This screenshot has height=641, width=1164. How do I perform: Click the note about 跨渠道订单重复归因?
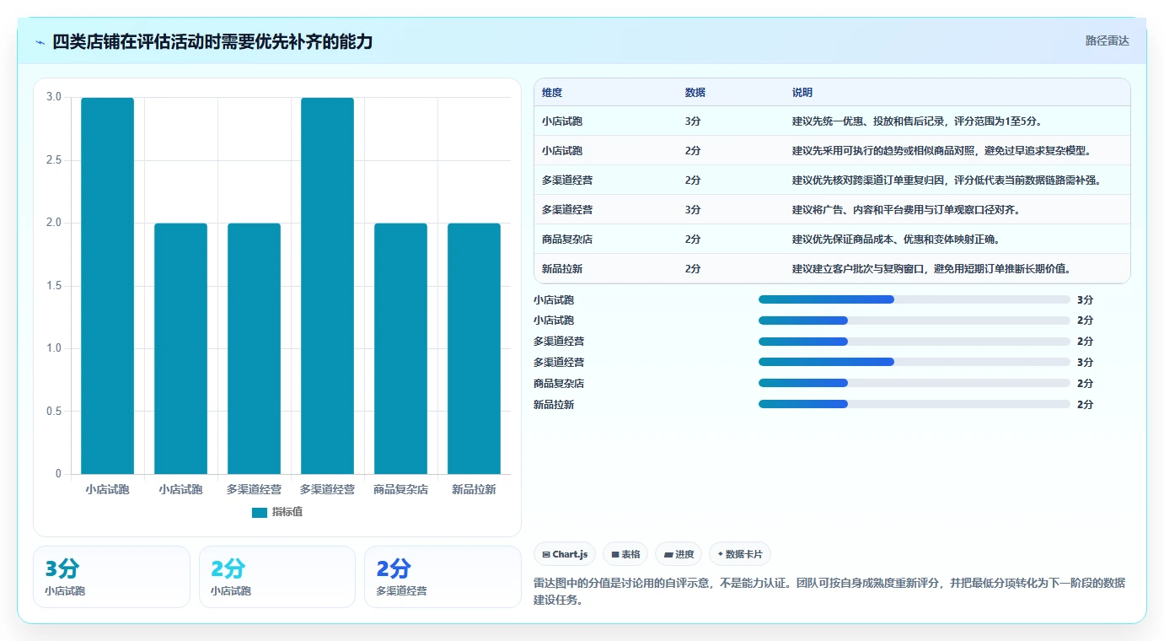(x=947, y=180)
